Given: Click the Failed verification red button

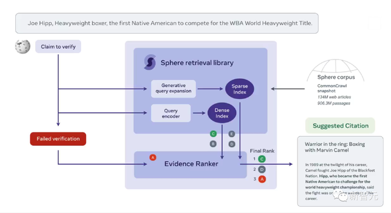Looking at the screenshot, I should [58, 139].
